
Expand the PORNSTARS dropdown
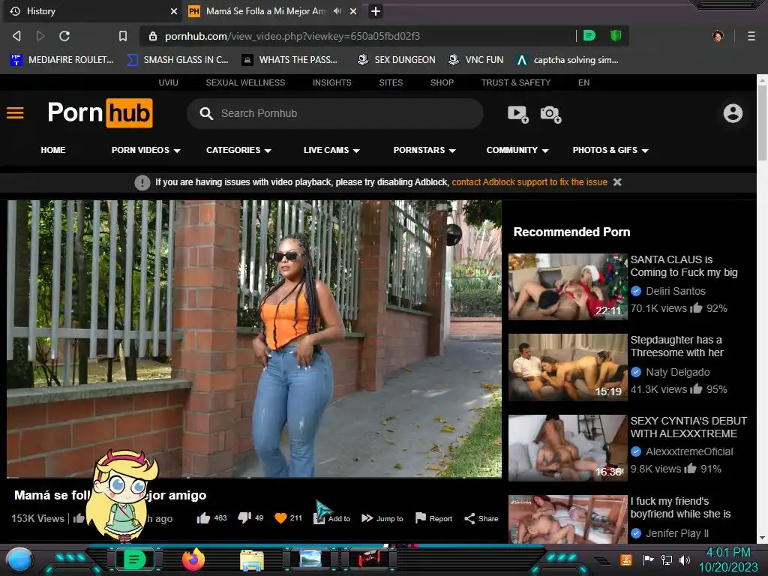click(x=424, y=150)
